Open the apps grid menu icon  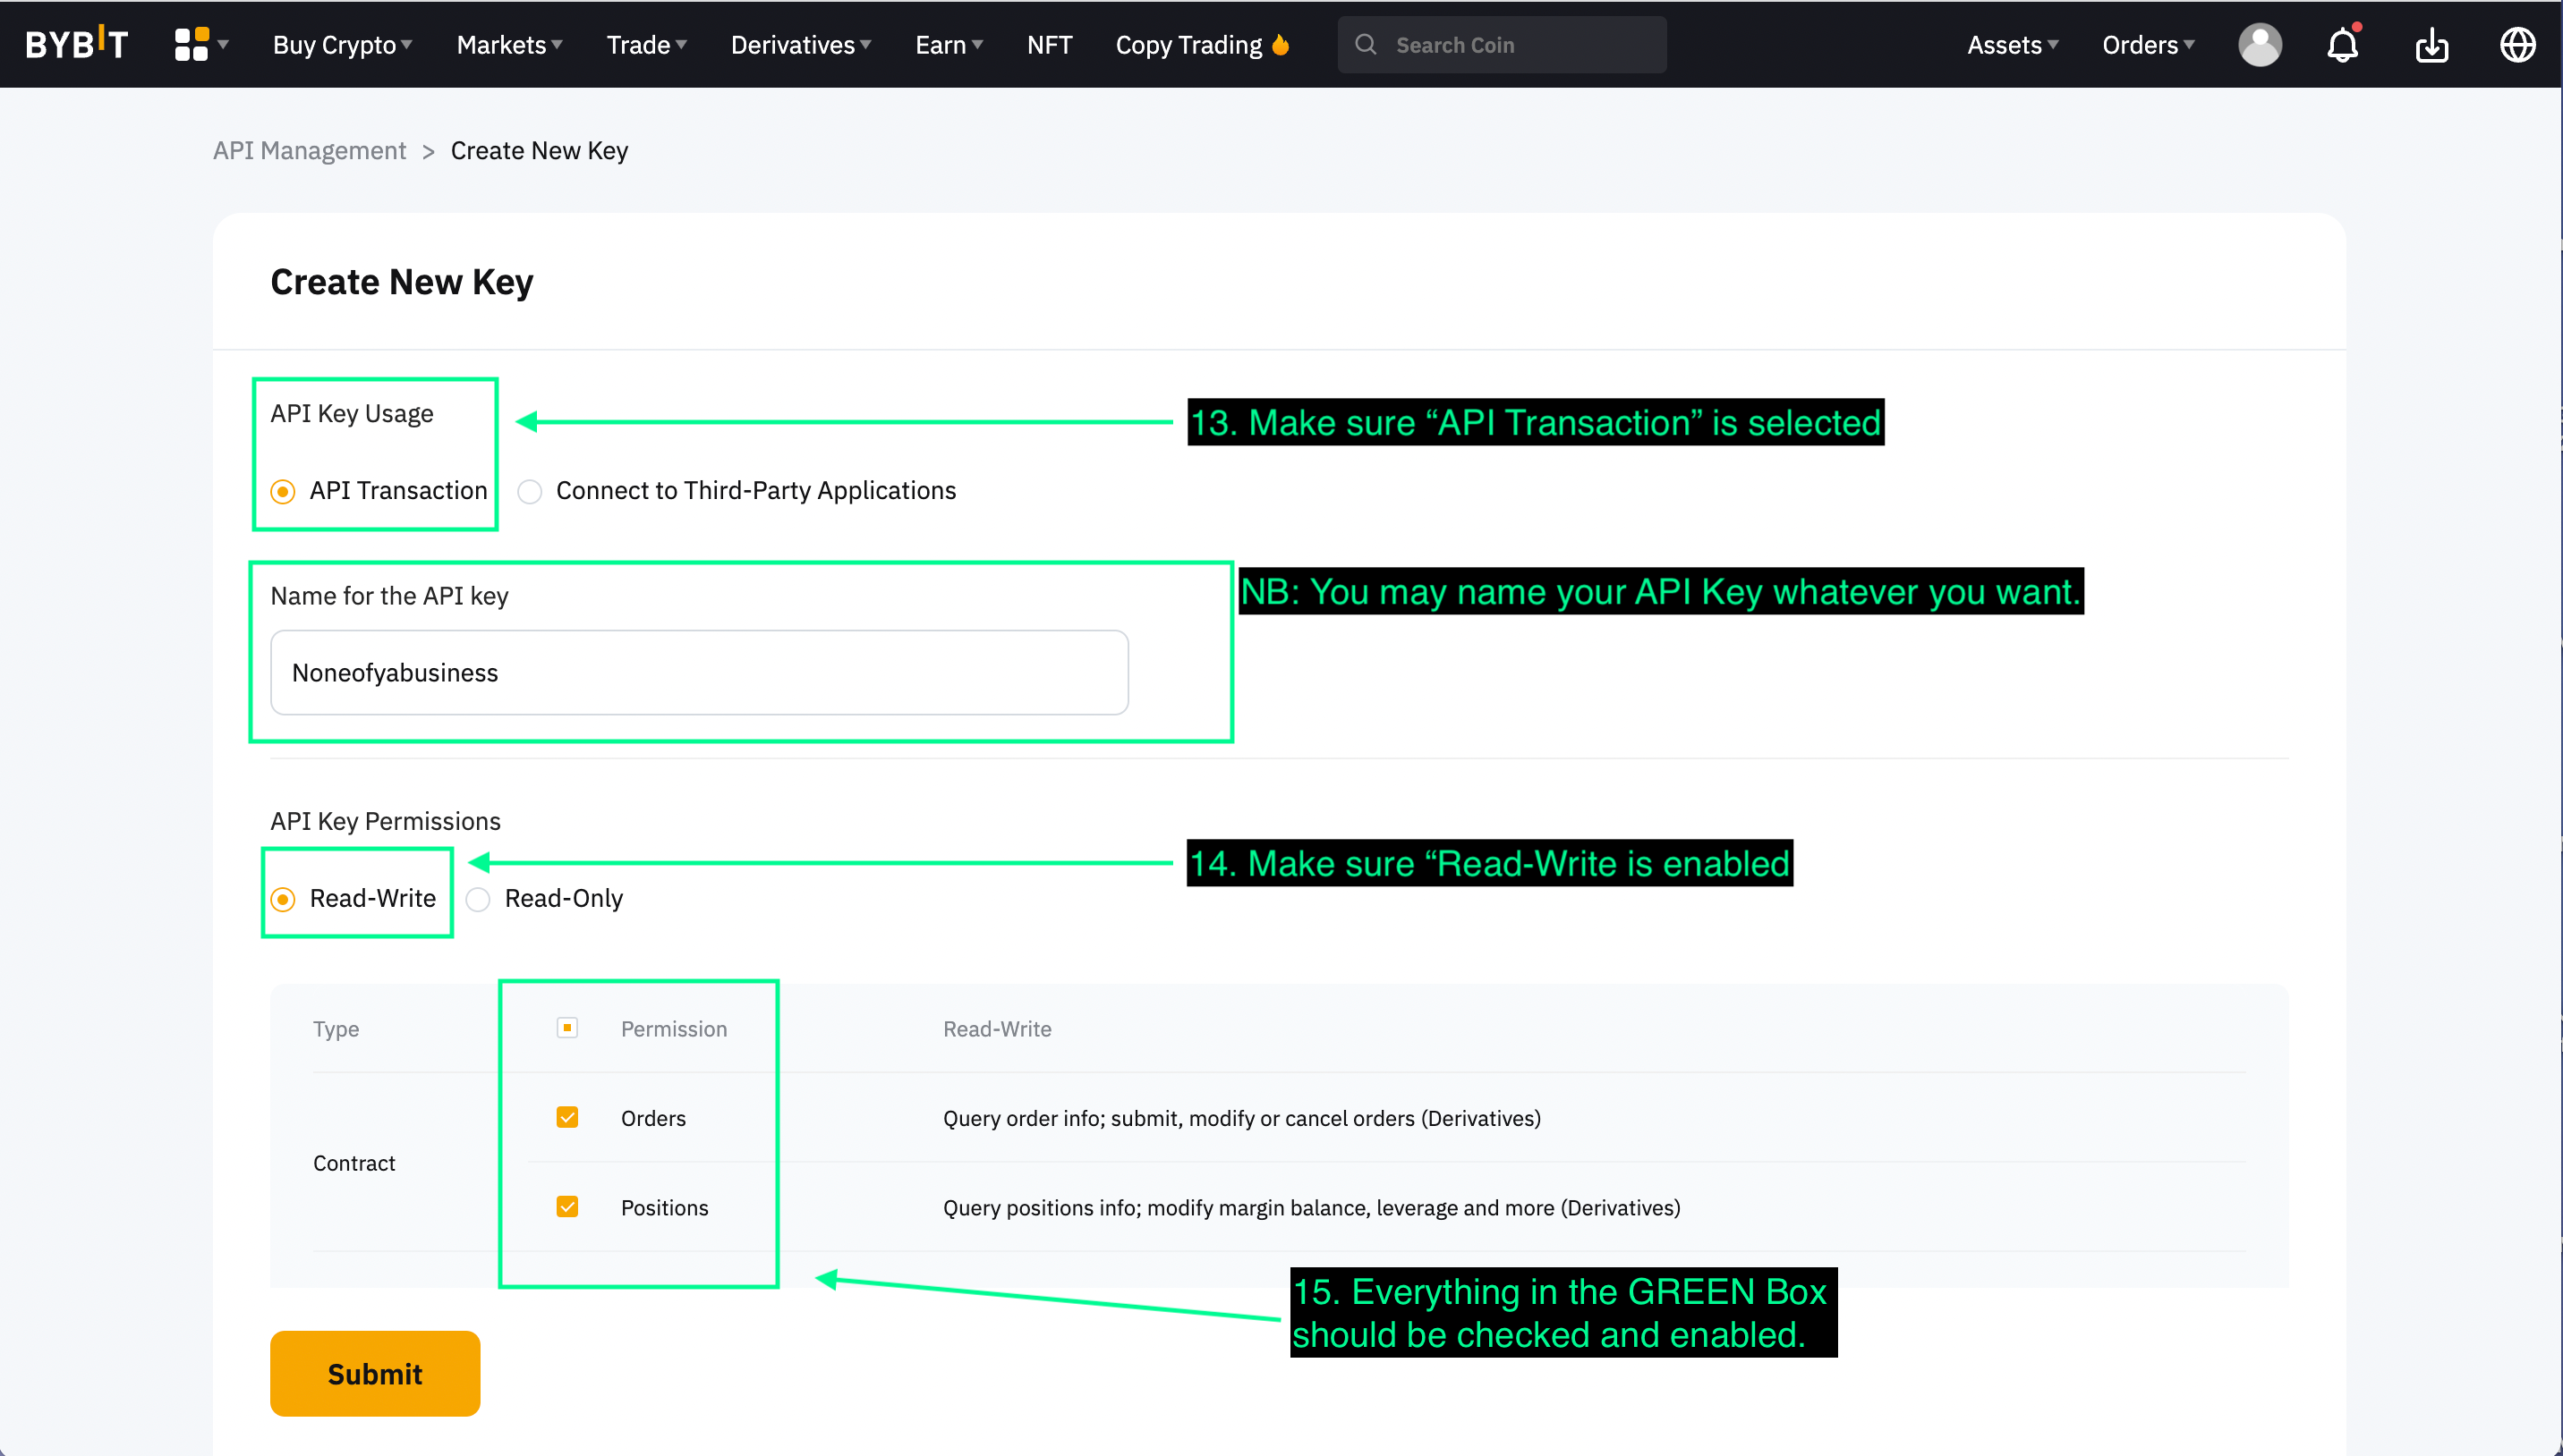click(192, 44)
